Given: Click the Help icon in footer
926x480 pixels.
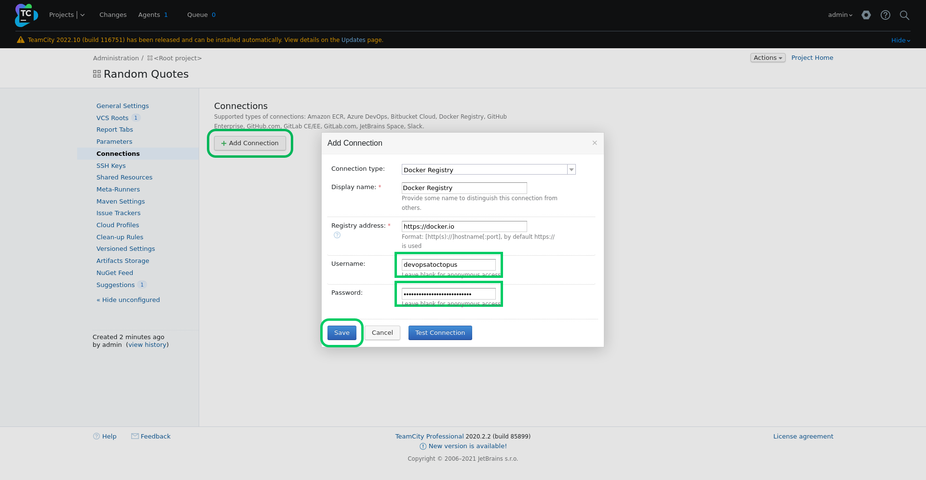Looking at the screenshot, I should tap(96, 436).
